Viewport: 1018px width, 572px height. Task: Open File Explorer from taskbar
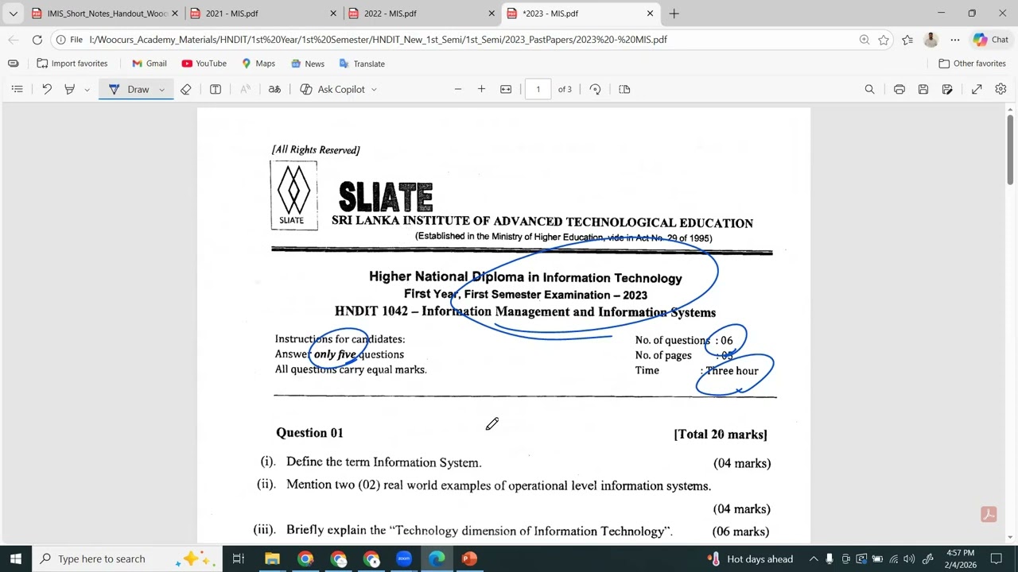click(x=272, y=558)
